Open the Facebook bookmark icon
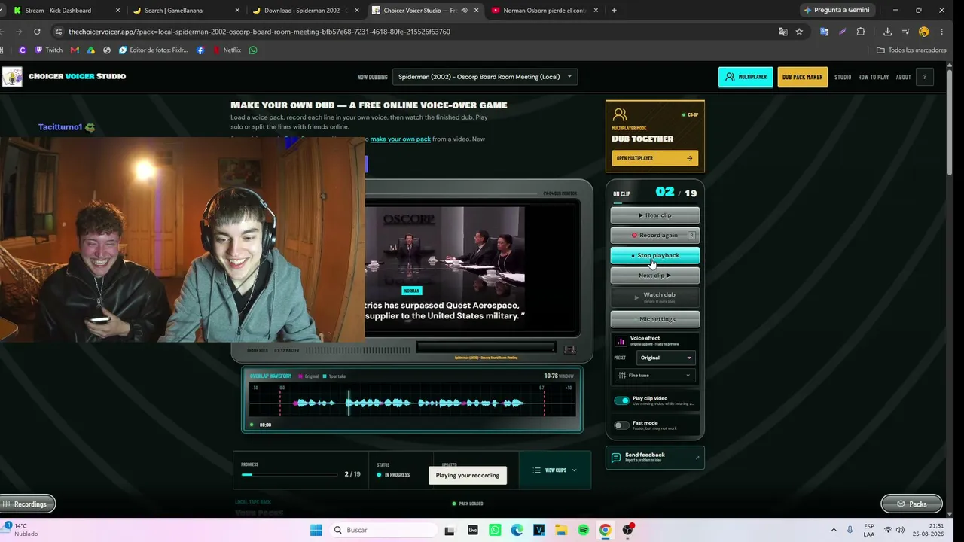 coord(200,50)
